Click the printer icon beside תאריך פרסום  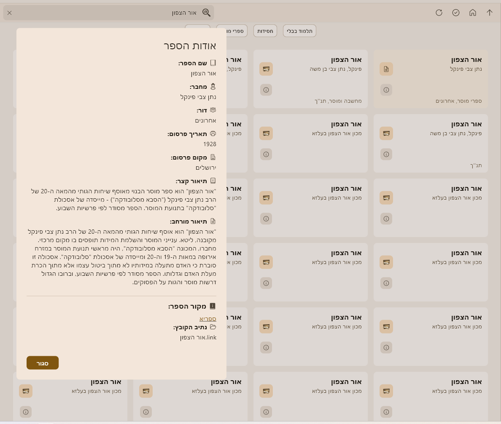tap(213, 133)
